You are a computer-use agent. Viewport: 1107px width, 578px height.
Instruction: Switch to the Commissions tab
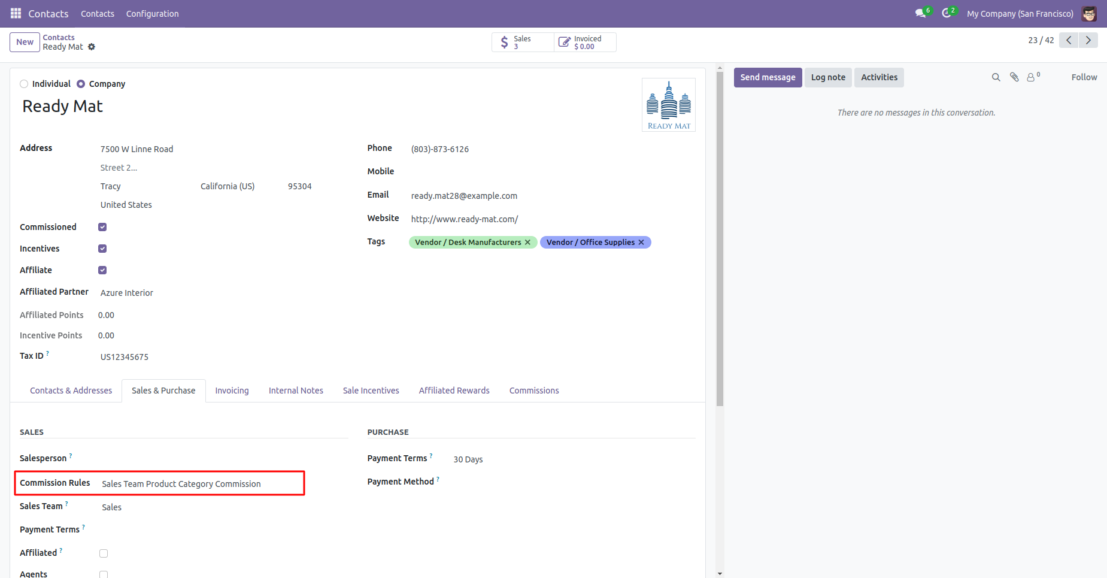click(534, 391)
